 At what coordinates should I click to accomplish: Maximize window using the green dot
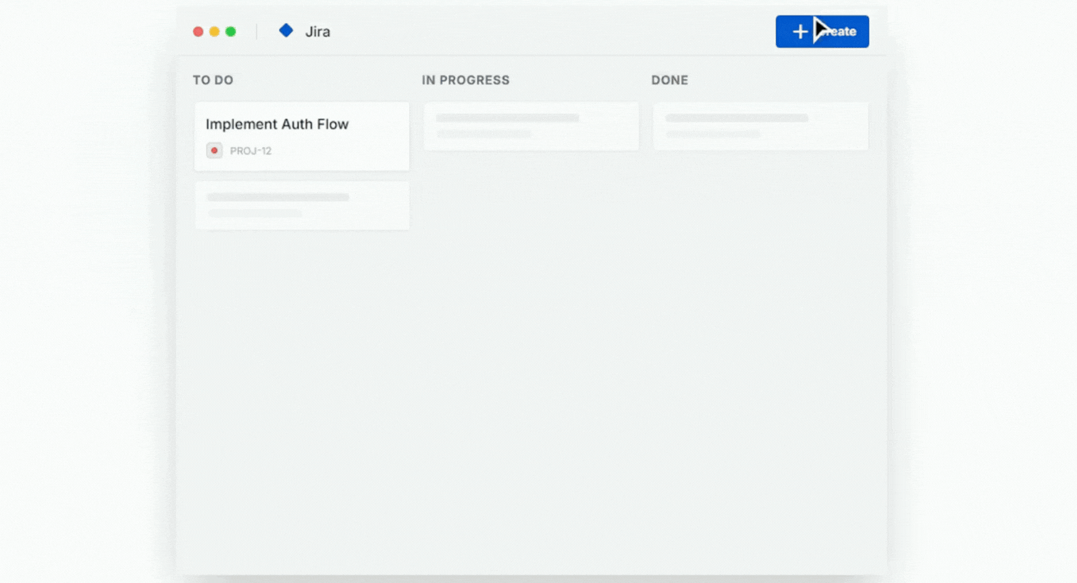pos(230,32)
